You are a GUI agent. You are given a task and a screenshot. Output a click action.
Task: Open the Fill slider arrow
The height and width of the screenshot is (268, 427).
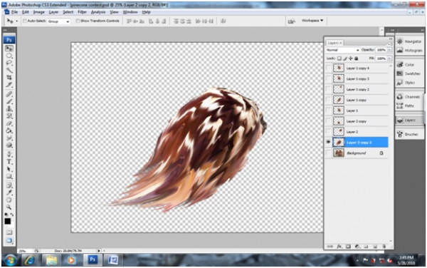[x=389, y=58]
